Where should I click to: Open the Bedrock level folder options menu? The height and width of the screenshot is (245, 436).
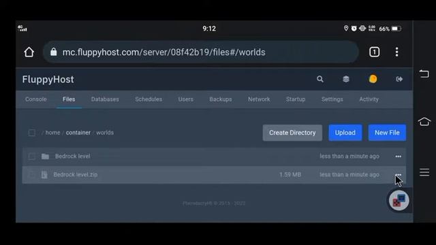(x=398, y=157)
